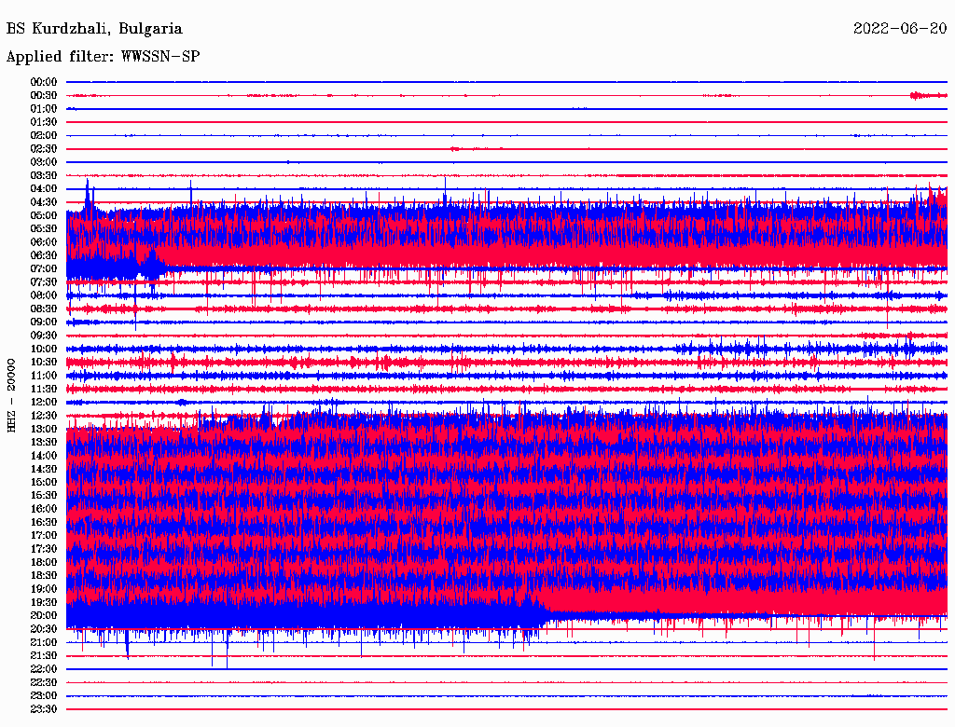Image resolution: width=955 pixels, height=727 pixels.
Task: Click the station title BS Kurdzhali, Bulgaria
Action: point(94,29)
